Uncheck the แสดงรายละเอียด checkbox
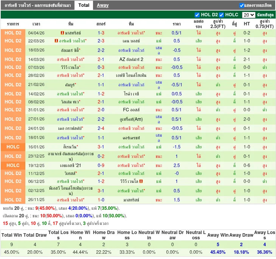The width and height of the screenshot is (276, 259). tap(242, 5)
